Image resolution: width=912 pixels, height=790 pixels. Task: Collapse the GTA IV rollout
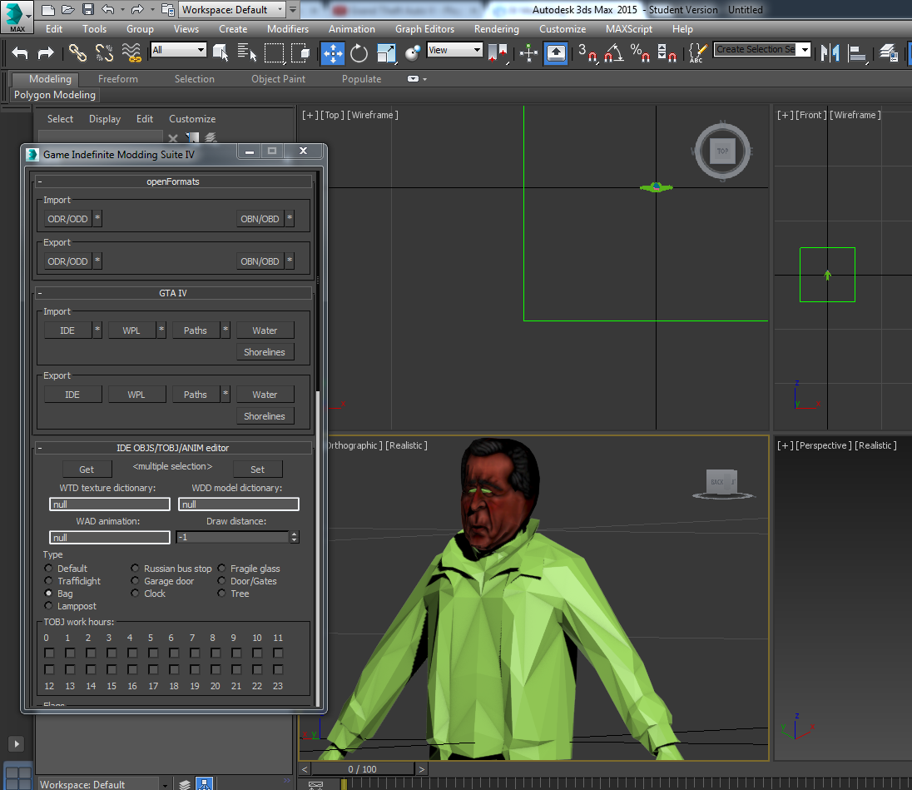point(173,293)
